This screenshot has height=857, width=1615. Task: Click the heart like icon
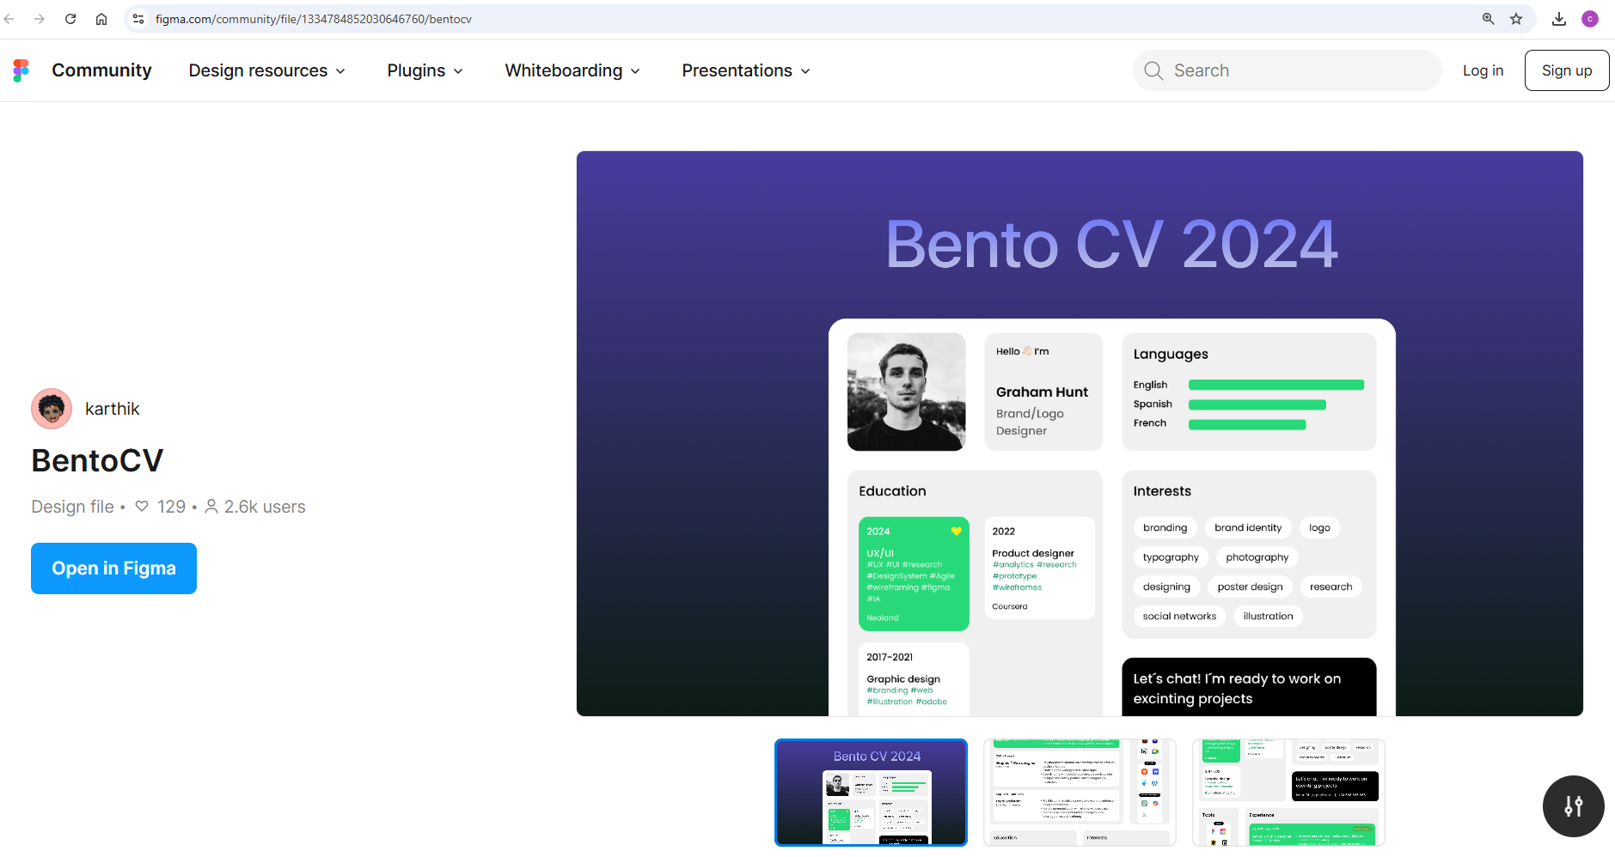[142, 507]
